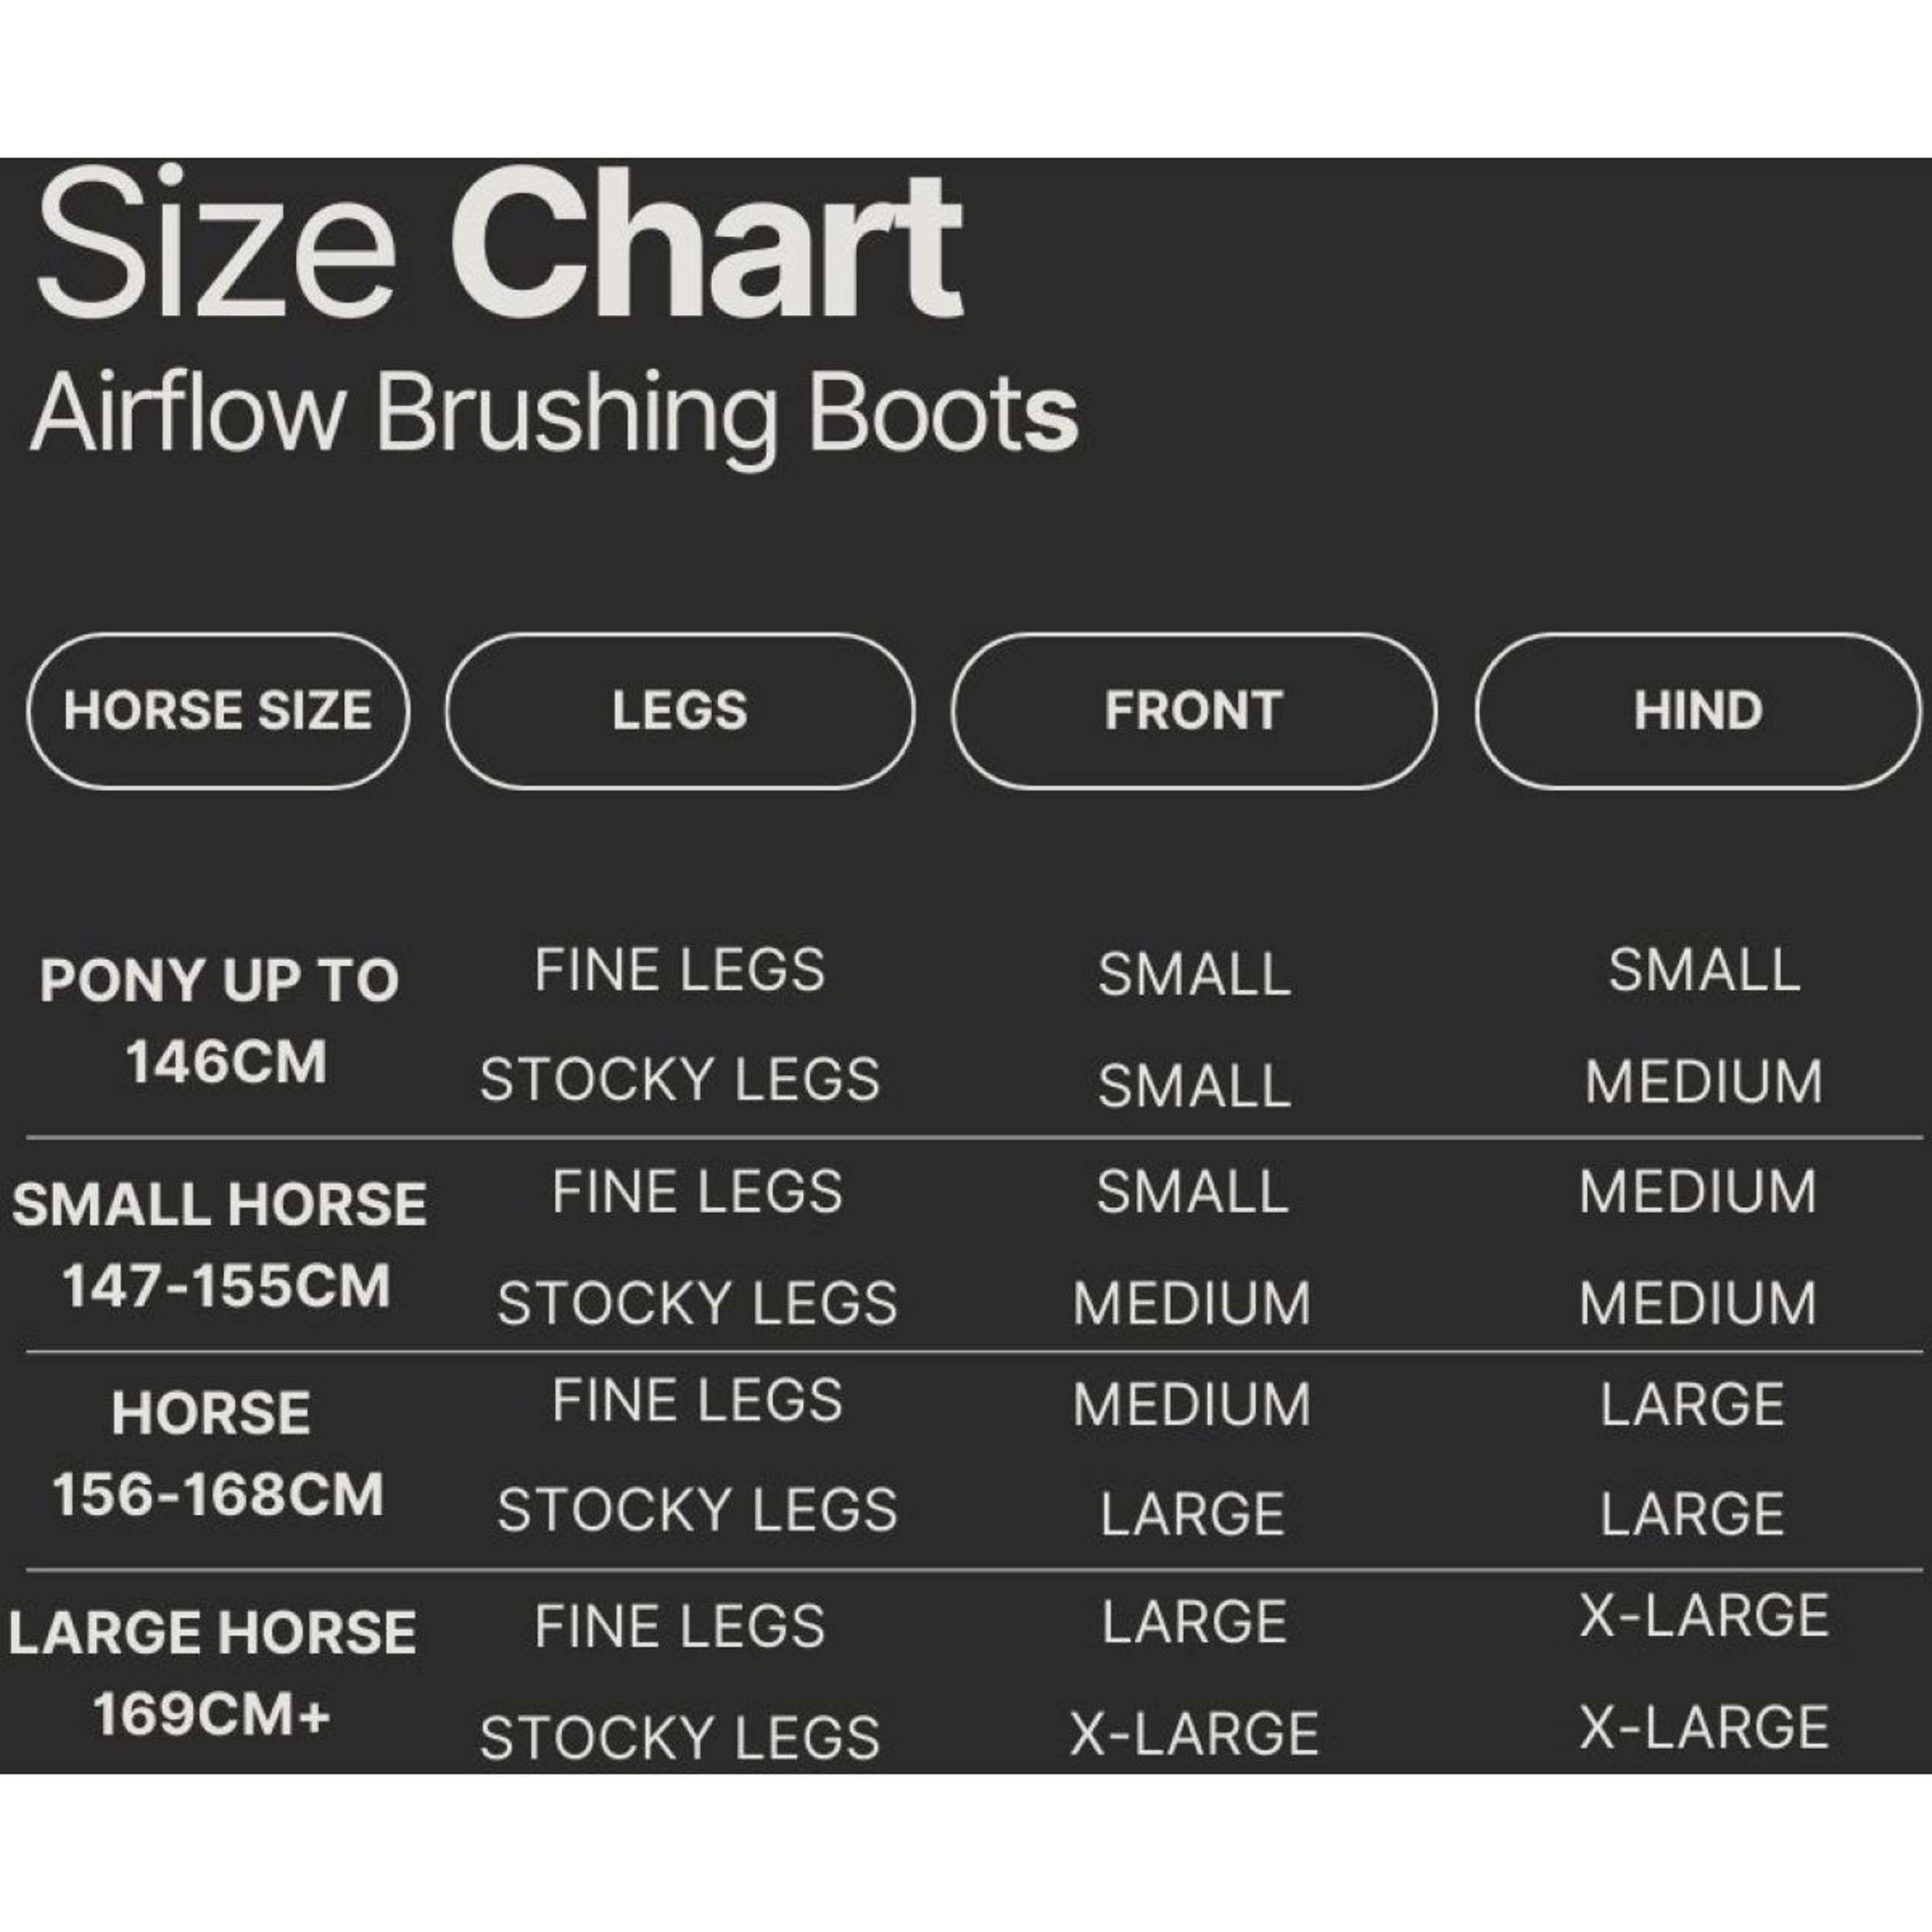Click FINE LEGS in the pony row
The width and height of the screenshot is (1932, 1932).
pos(680,970)
